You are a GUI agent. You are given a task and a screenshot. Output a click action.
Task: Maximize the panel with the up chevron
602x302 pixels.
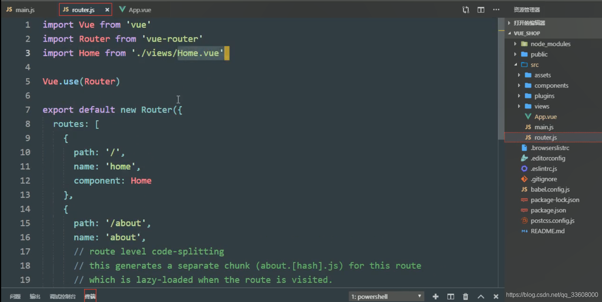(x=481, y=297)
